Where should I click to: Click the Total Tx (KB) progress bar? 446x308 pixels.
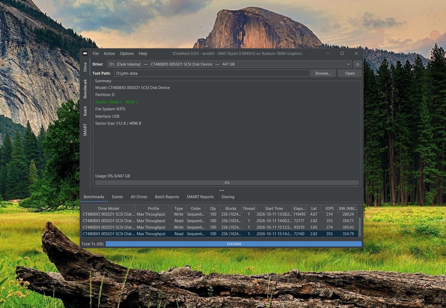click(x=233, y=244)
